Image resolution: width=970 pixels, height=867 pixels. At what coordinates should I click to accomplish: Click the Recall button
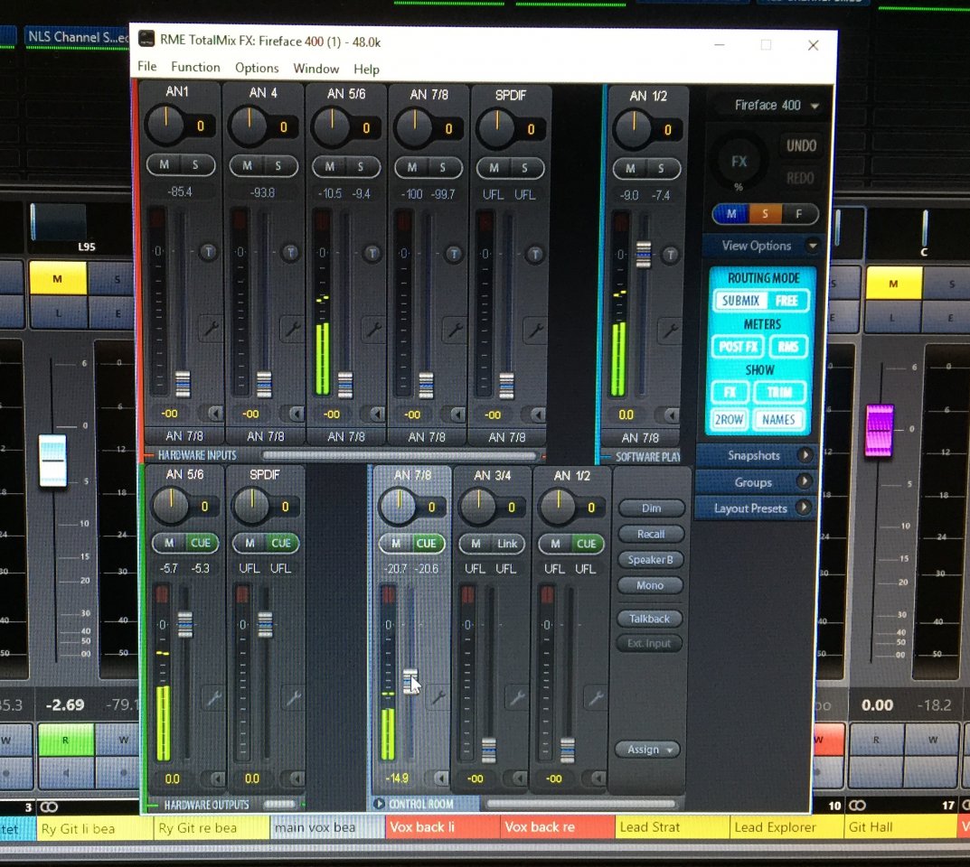651,534
